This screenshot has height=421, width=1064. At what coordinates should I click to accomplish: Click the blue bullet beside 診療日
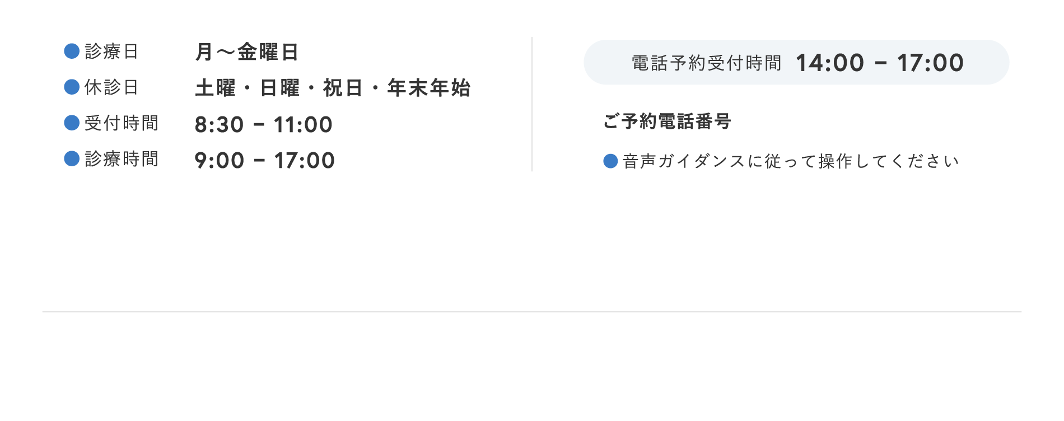[x=72, y=51]
